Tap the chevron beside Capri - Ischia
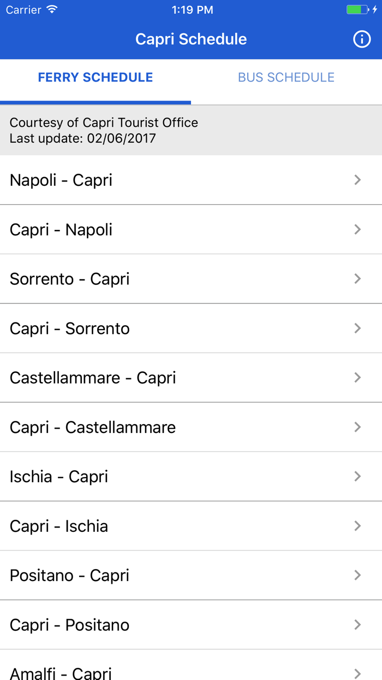This screenshot has height=680, width=382. point(357,525)
